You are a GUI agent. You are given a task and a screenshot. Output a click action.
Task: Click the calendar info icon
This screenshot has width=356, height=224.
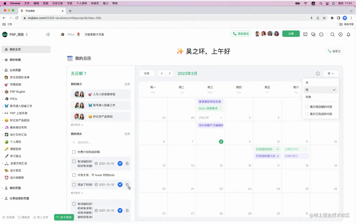click(318, 74)
